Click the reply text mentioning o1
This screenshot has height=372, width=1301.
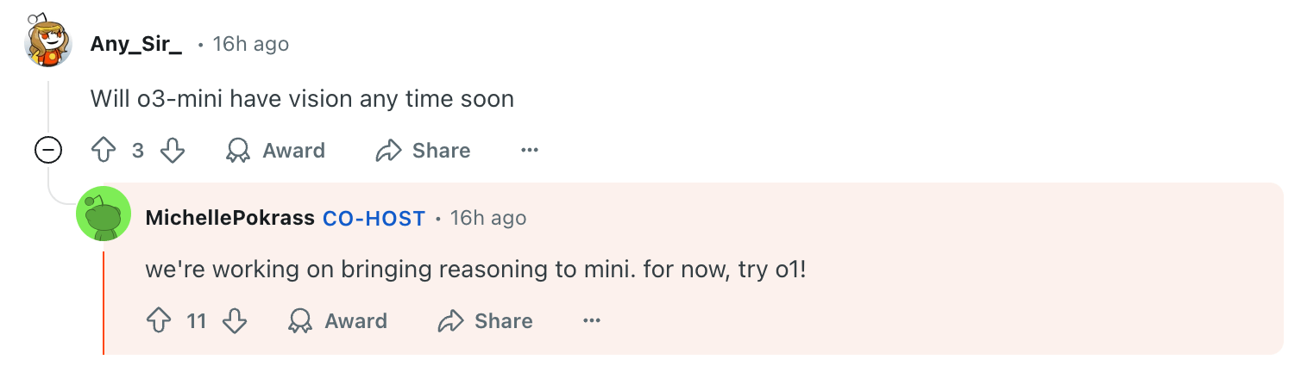click(x=475, y=269)
